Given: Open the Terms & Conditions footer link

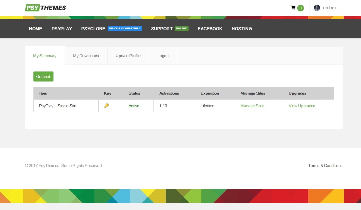Looking at the screenshot, I should [x=325, y=165].
